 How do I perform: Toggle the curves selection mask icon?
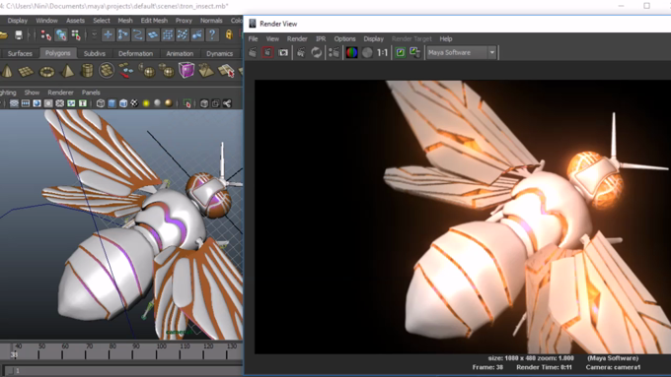point(138,35)
